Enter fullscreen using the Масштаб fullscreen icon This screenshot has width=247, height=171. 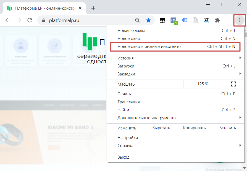(233, 84)
